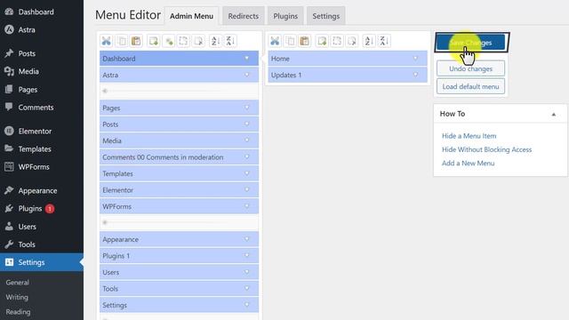Expand the Astra item's dropdown arrow
This screenshot has height=320, width=569.
pos(247,75)
